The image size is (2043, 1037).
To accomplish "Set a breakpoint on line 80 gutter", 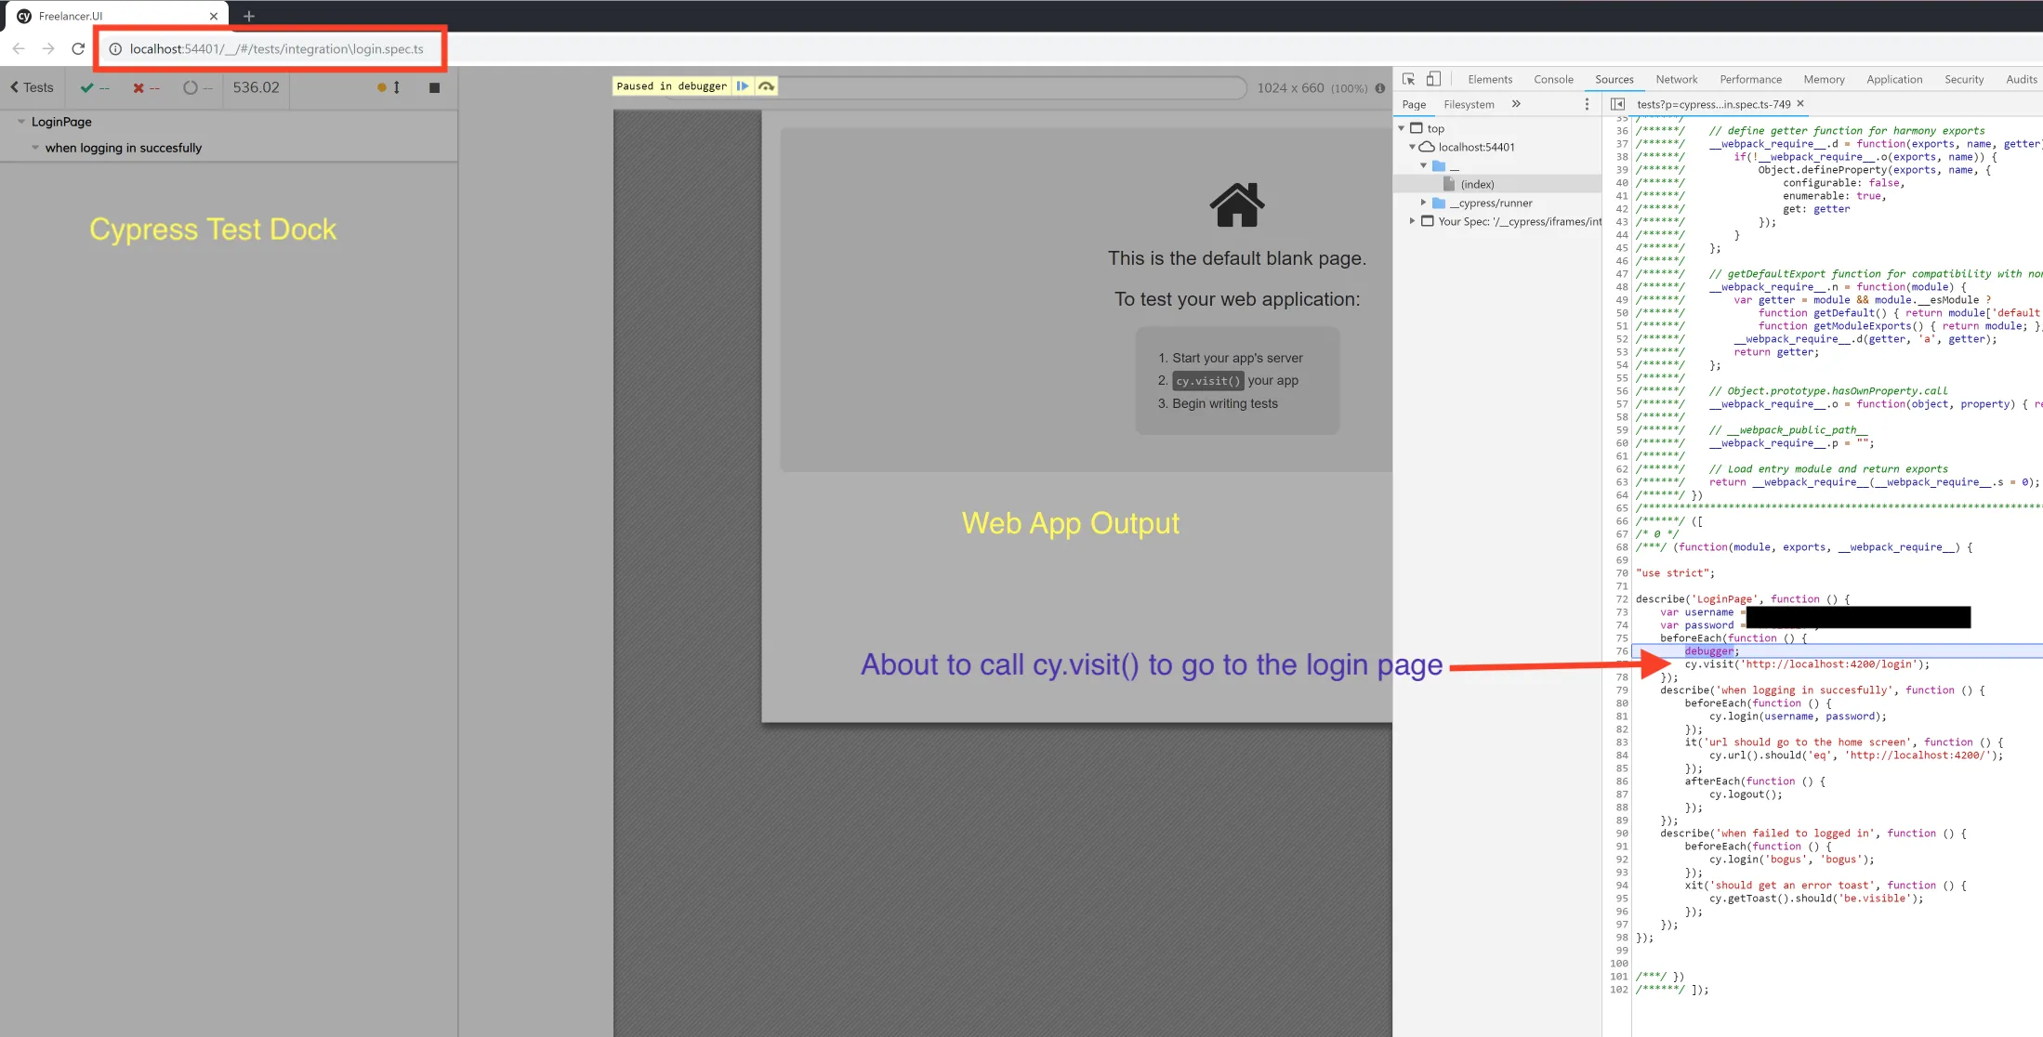I will [x=1621, y=703].
